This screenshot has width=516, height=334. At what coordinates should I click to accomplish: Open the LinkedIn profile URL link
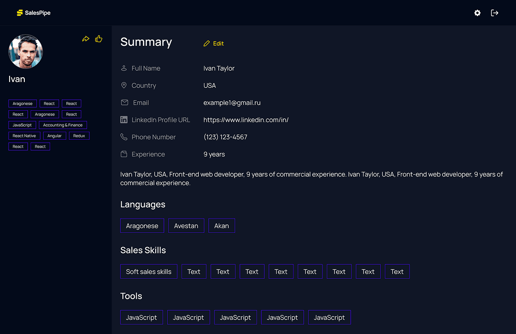(246, 120)
